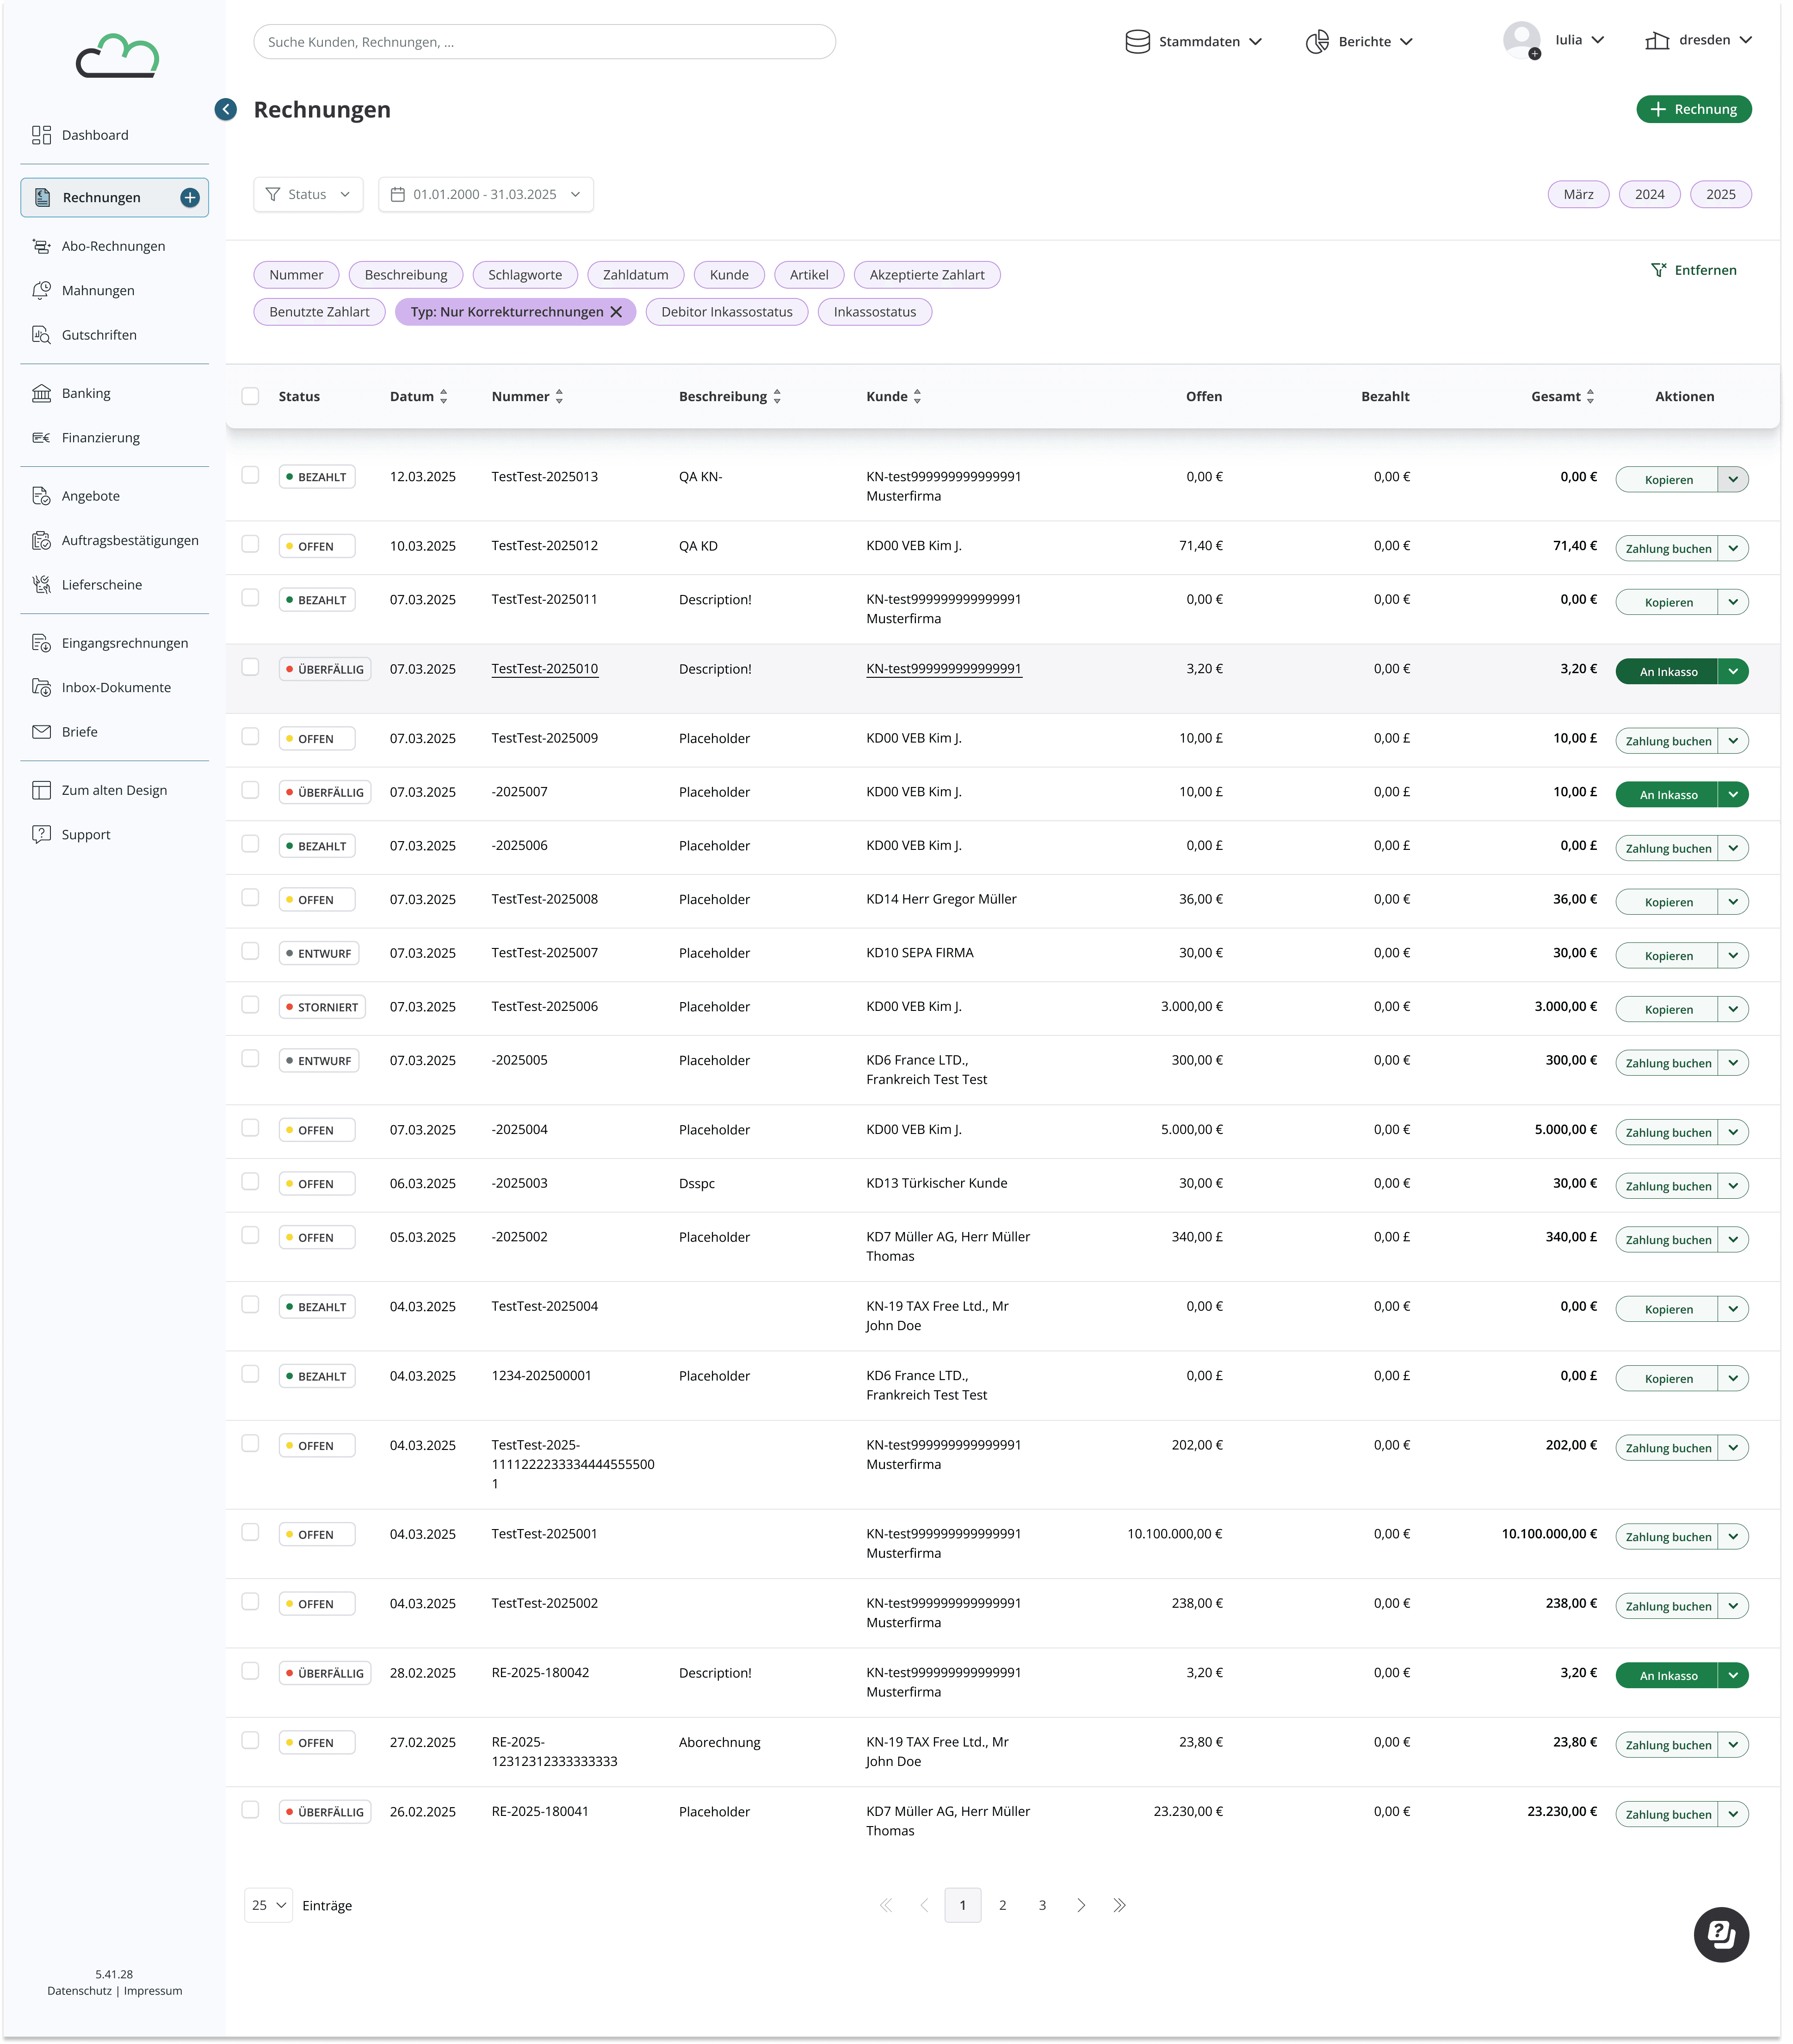Open the Mahnungen sidebar item

click(x=98, y=291)
